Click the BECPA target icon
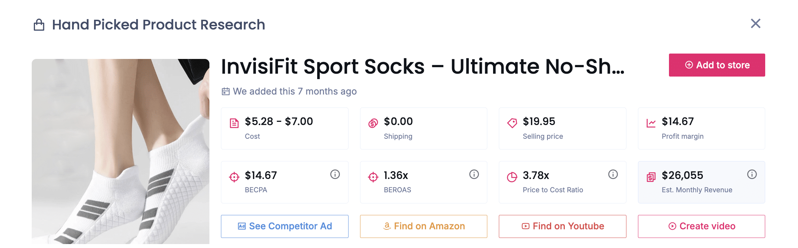 pos(234,176)
